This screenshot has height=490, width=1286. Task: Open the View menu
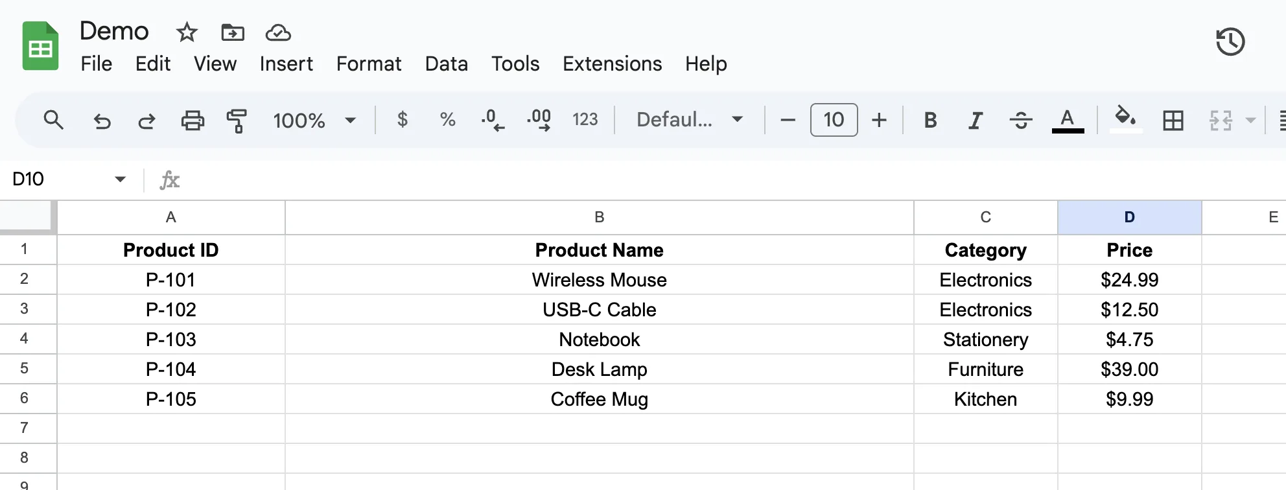point(215,64)
